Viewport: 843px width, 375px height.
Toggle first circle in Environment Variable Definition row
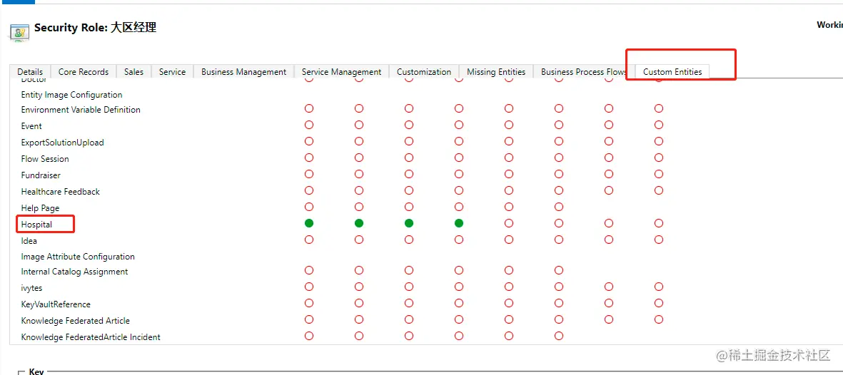tap(309, 108)
